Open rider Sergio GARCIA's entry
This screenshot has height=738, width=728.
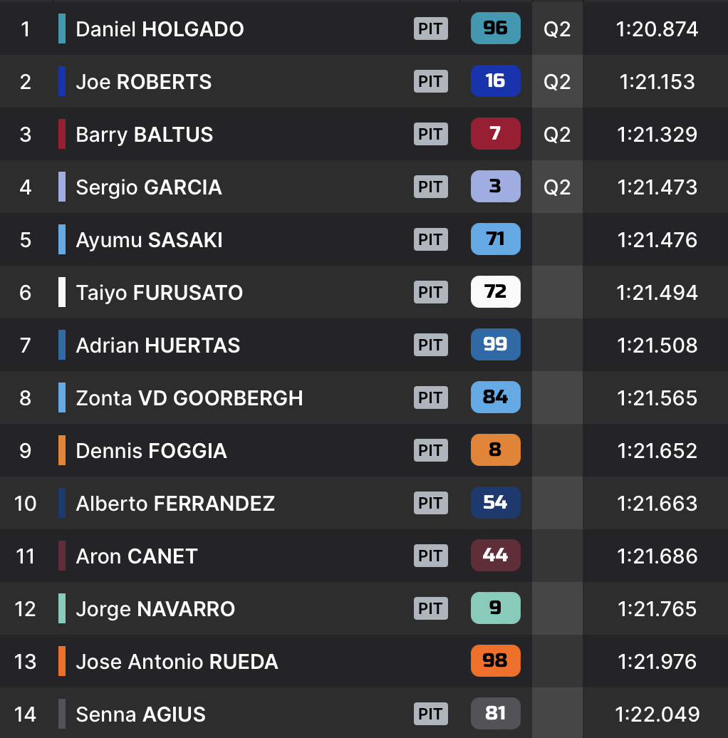pyautogui.click(x=149, y=187)
